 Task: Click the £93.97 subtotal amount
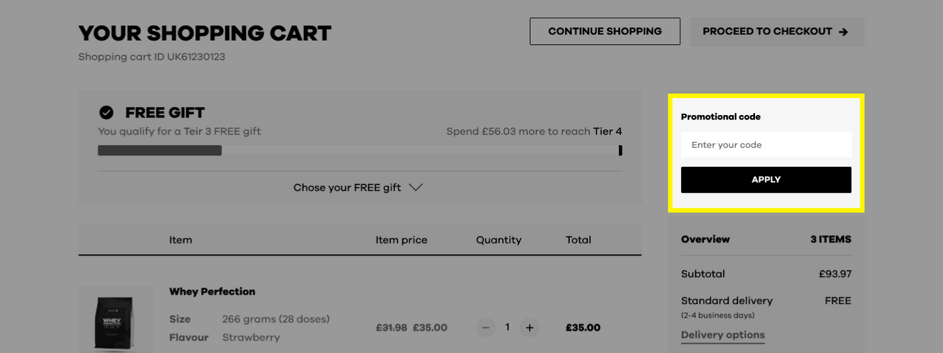835,274
